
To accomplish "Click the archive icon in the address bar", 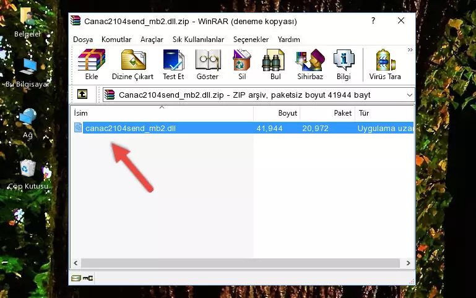I will click(110, 95).
